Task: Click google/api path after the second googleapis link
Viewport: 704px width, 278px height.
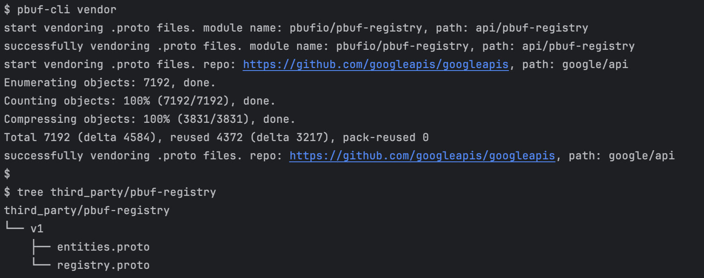Action: click(x=641, y=156)
